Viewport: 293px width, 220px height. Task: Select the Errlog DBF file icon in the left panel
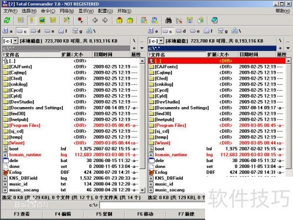(x=6, y=172)
